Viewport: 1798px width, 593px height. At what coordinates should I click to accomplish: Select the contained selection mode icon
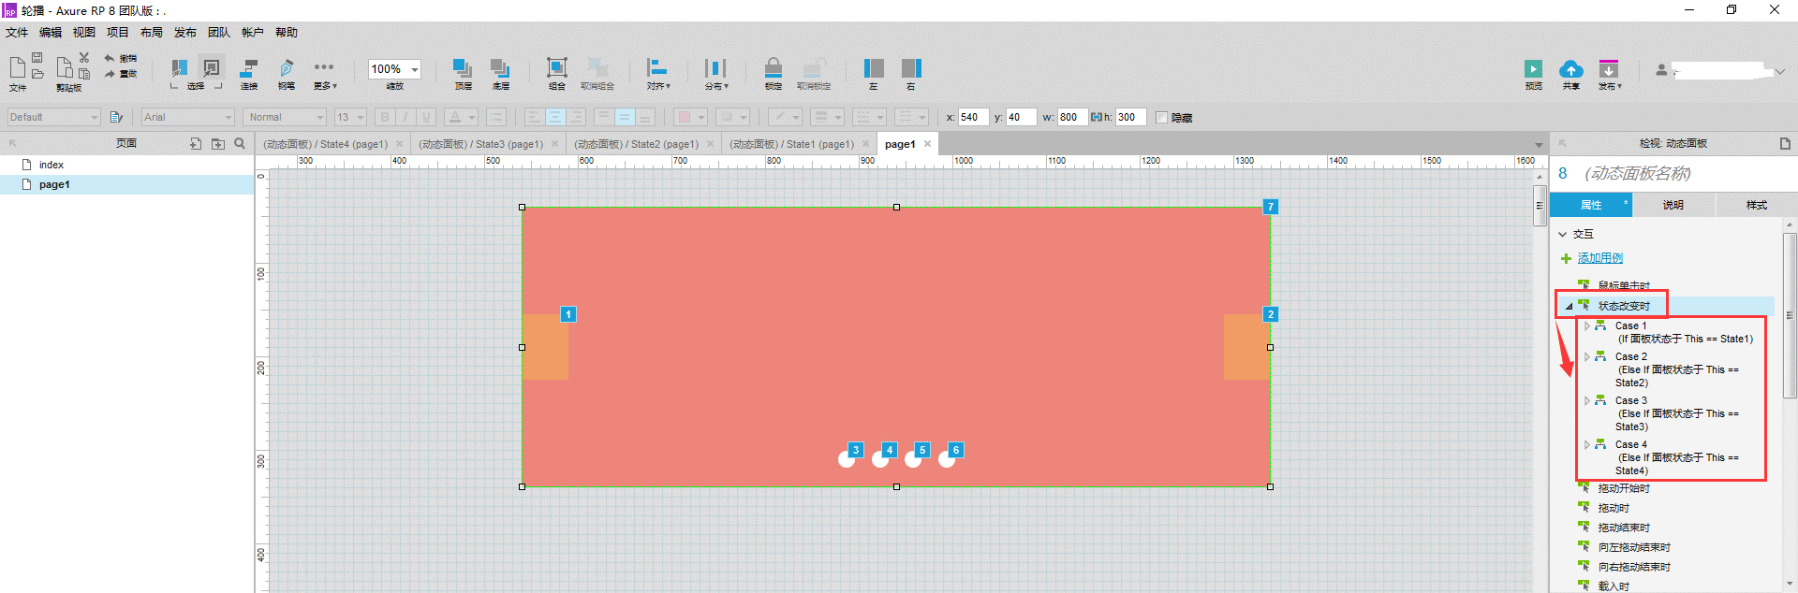[x=212, y=68]
